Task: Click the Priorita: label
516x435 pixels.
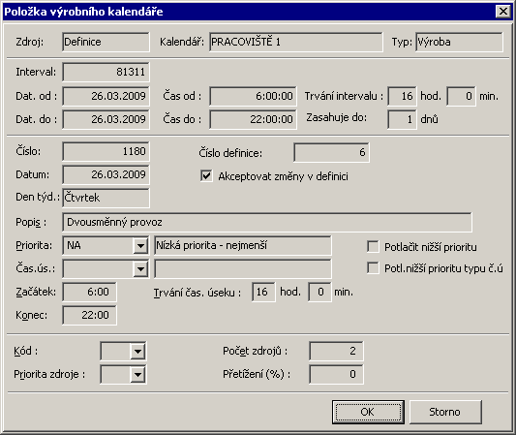Action: [34, 246]
